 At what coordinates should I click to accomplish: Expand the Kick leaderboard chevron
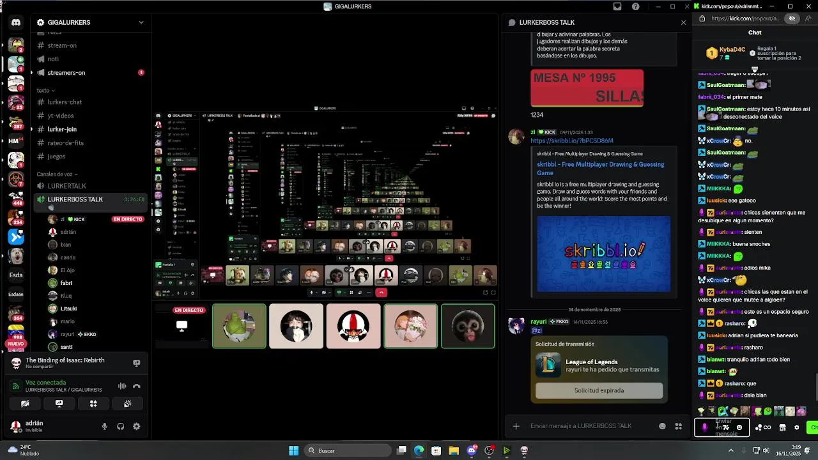click(x=755, y=70)
